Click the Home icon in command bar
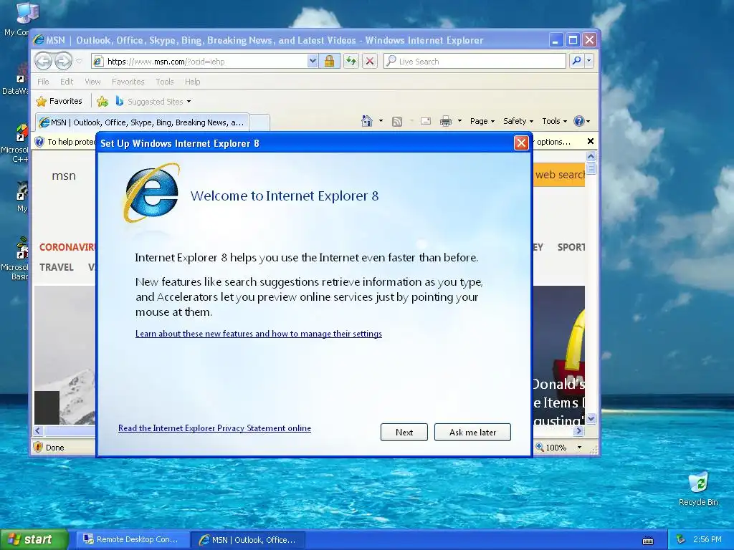Viewport: 734px width, 550px height. (x=367, y=121)
